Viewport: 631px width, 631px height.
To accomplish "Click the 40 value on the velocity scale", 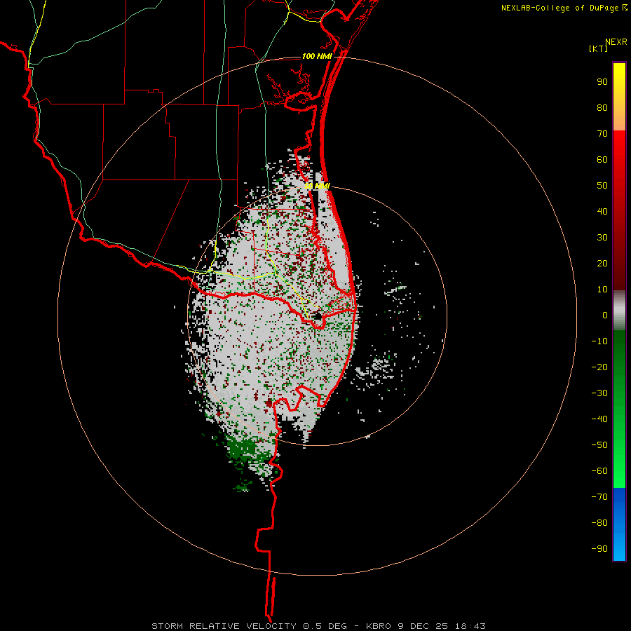I will click(602, 212).
